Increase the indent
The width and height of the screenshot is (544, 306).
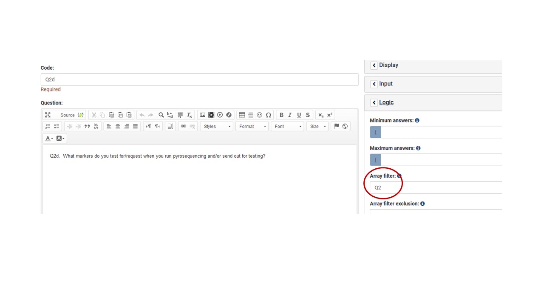(x=78, y=127)
